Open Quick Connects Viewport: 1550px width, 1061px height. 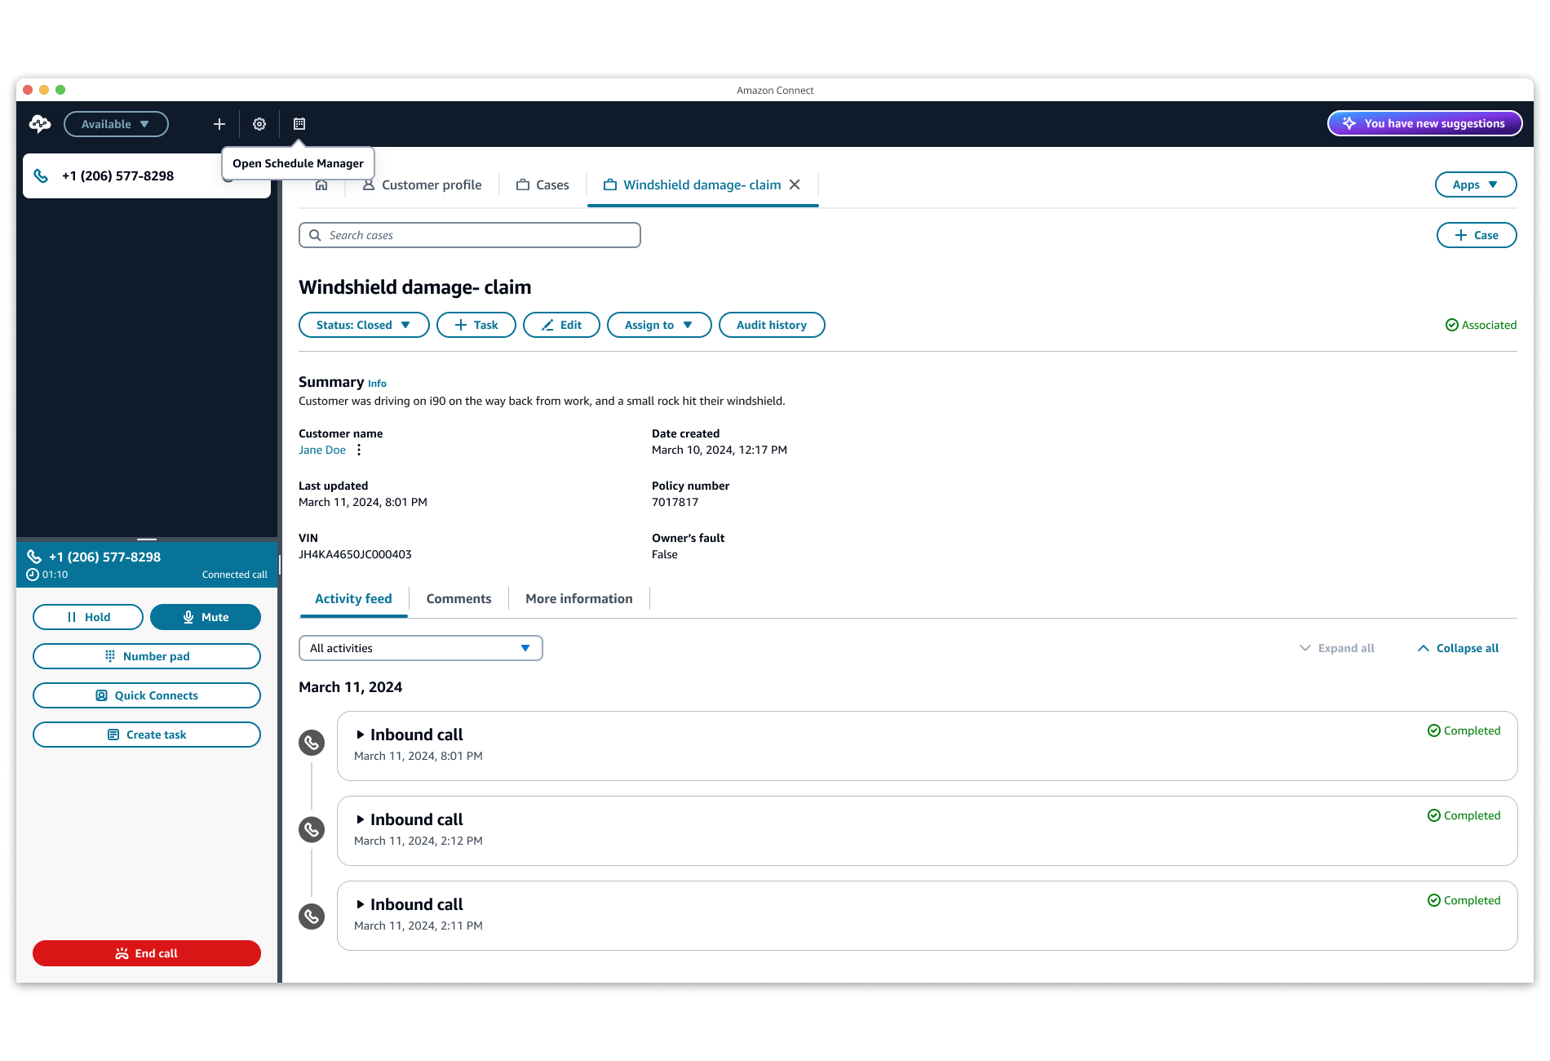[147, 695]
